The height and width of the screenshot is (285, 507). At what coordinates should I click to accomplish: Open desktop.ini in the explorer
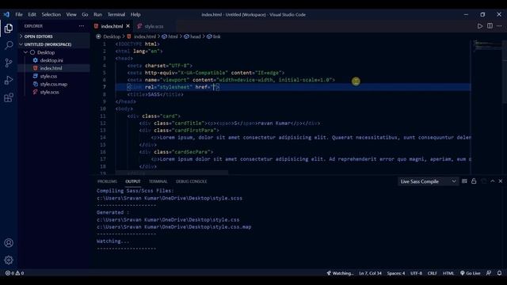tap(51, 60)
